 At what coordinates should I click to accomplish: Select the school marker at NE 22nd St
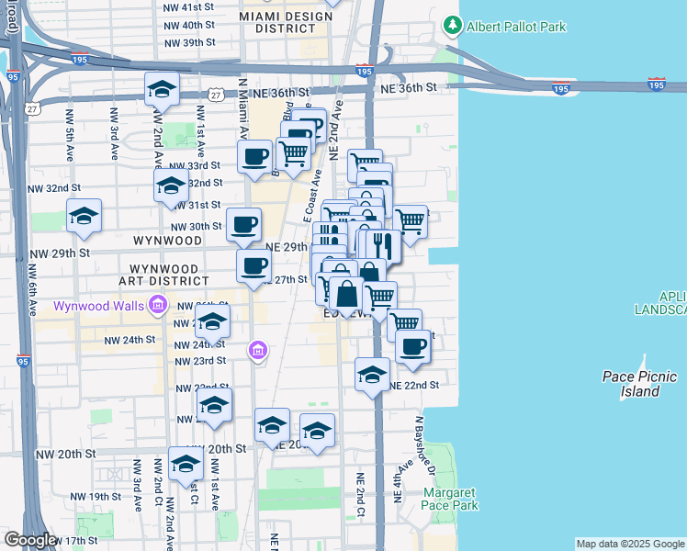pyautogui.click(x=372, y=375)
